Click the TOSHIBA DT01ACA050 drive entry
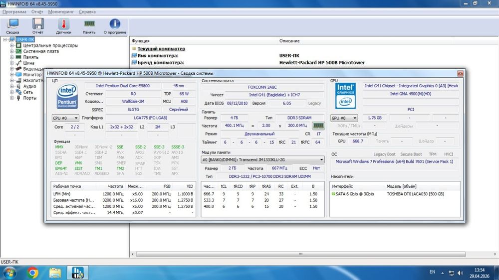This screenshot has width=499, height=280. coord(415,194)
